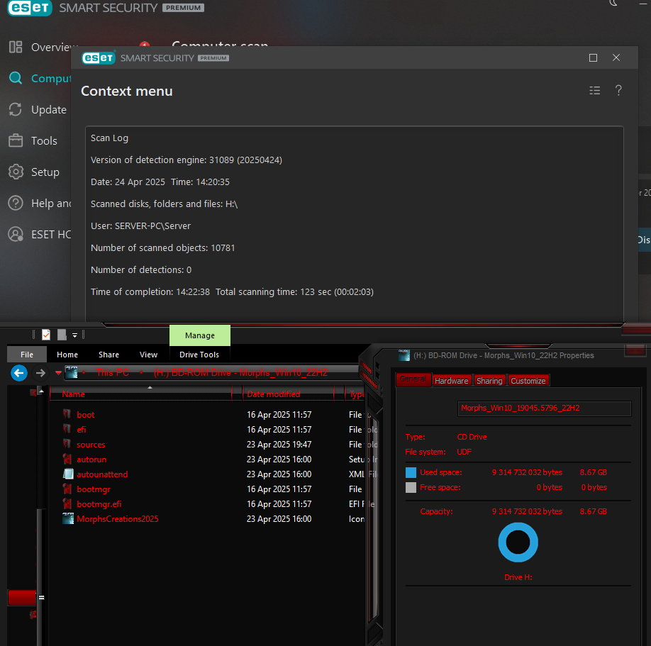Click the gray Free space color swatch
This screenshot has height=646, width=651.
coord(411,487)
